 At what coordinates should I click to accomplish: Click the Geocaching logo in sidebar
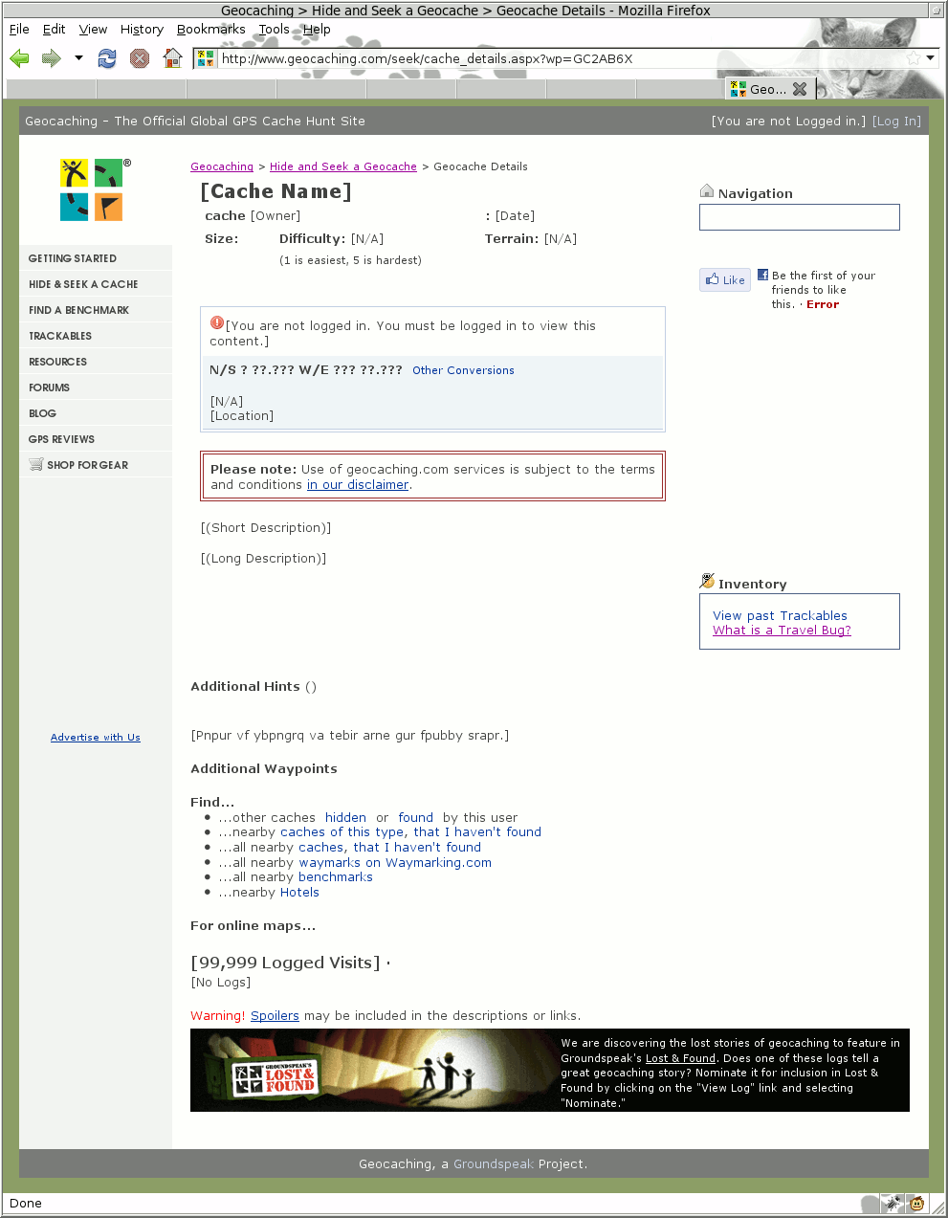click(x=92, y=190)
